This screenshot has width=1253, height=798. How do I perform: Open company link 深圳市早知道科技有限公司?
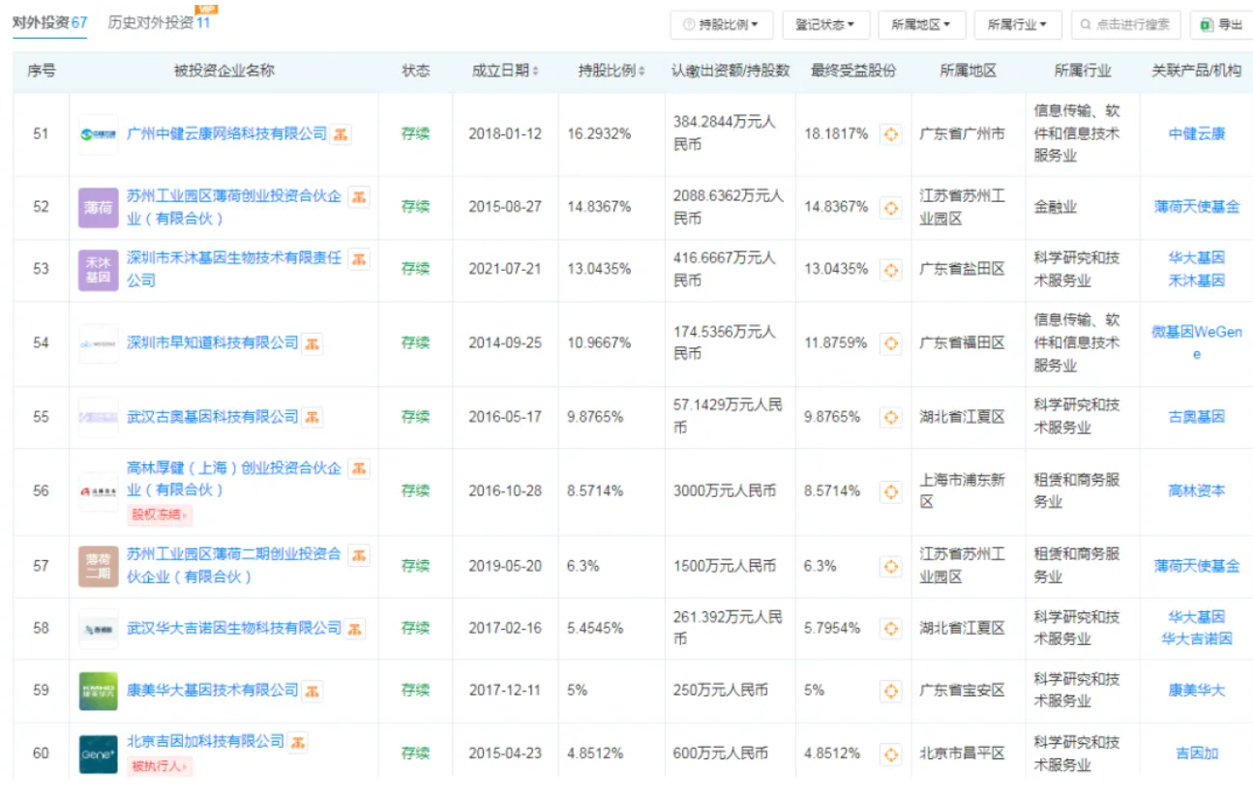pyautogui.click(x=213, y=343)
